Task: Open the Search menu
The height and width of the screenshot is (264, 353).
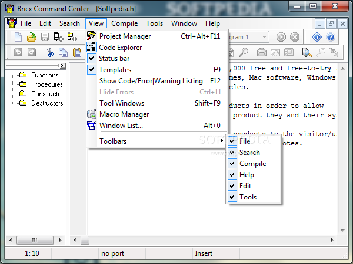Action: (x=69, y=23)
